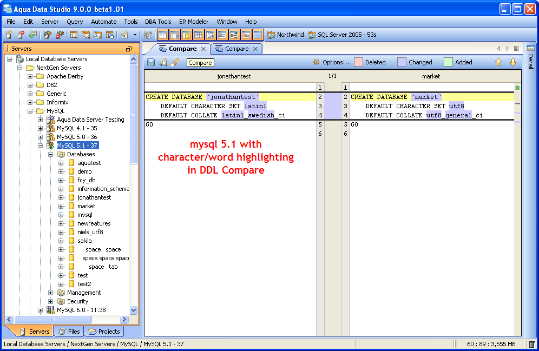539x351 pixels.
Task: Go to previous difference with up arrow
Action: tap(498, 62)
